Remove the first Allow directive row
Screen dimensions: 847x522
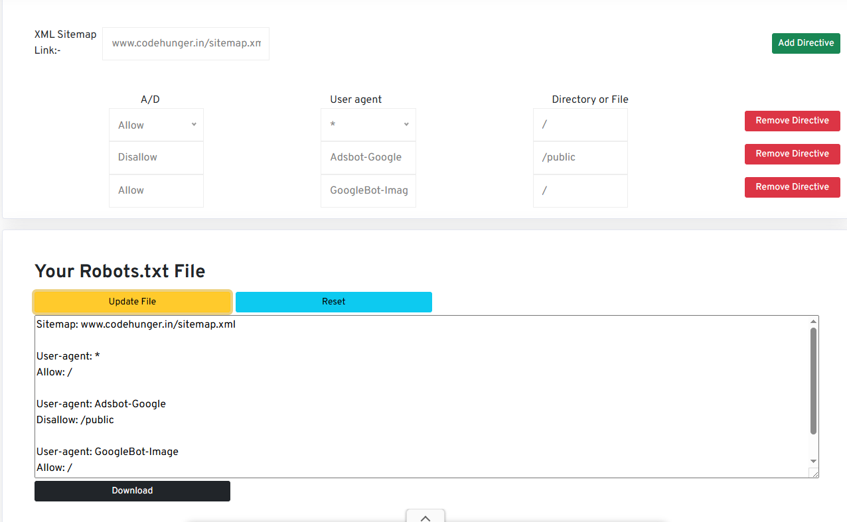pos(792,121)
